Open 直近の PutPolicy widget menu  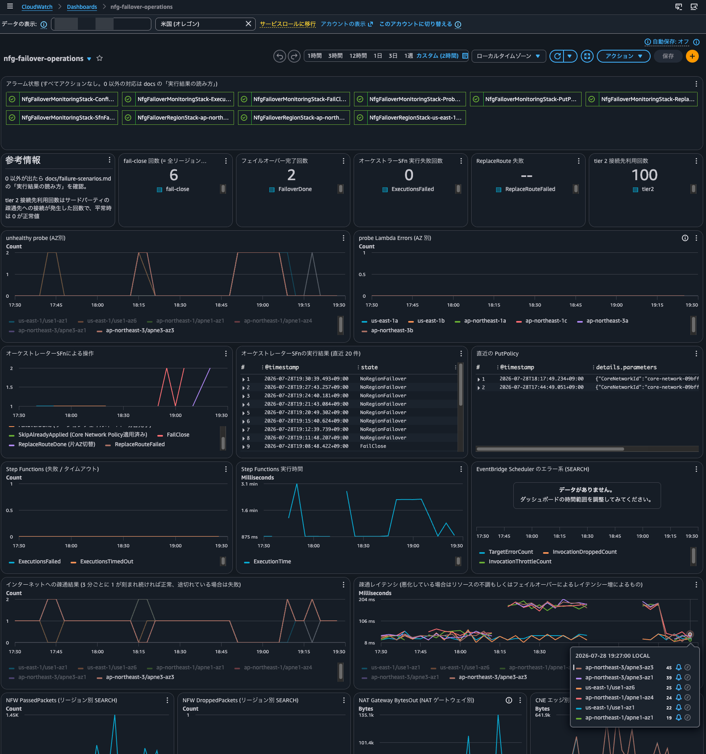point(696,354)
